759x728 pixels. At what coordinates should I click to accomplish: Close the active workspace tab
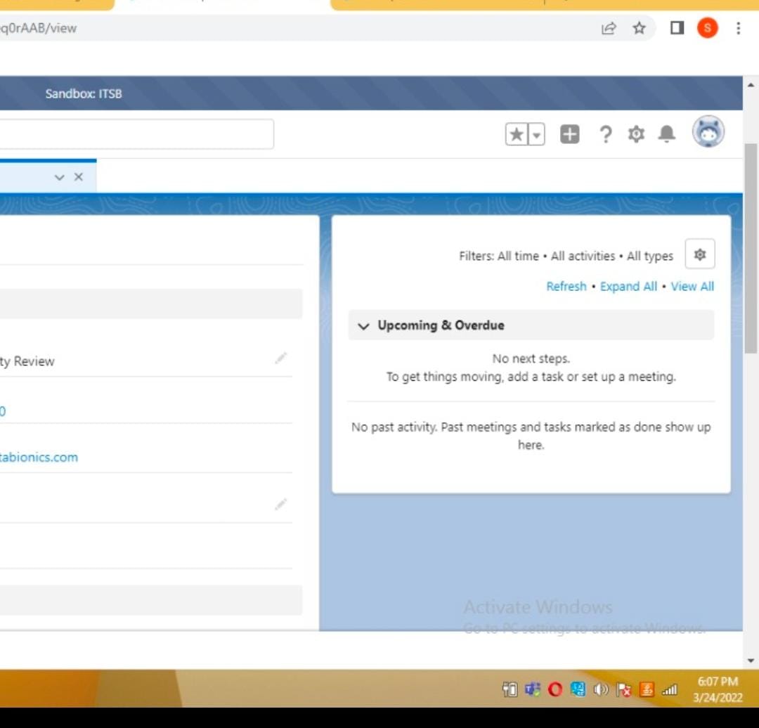[79, 176]
